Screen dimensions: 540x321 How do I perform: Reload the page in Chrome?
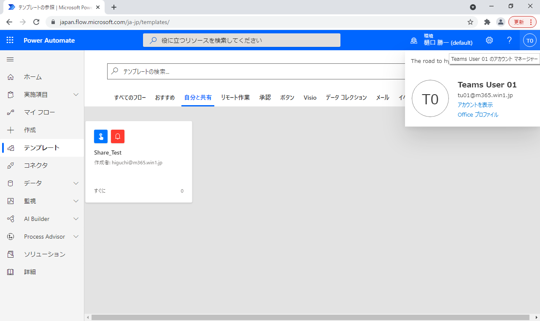point(36,22)
